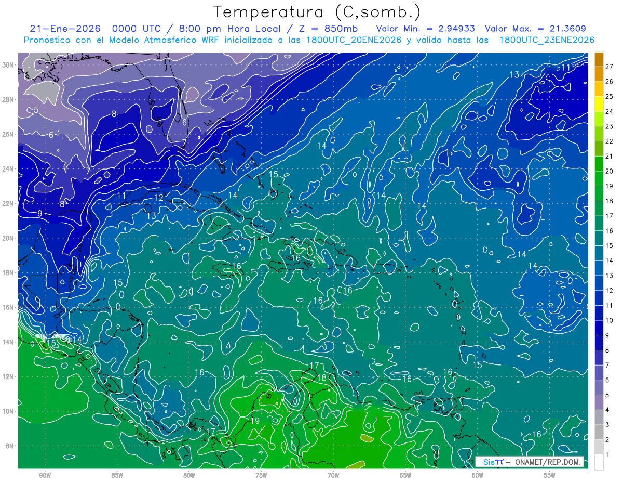Click the contour label "9" near 22N
The image size is (623, 482).
click(40, 213)
